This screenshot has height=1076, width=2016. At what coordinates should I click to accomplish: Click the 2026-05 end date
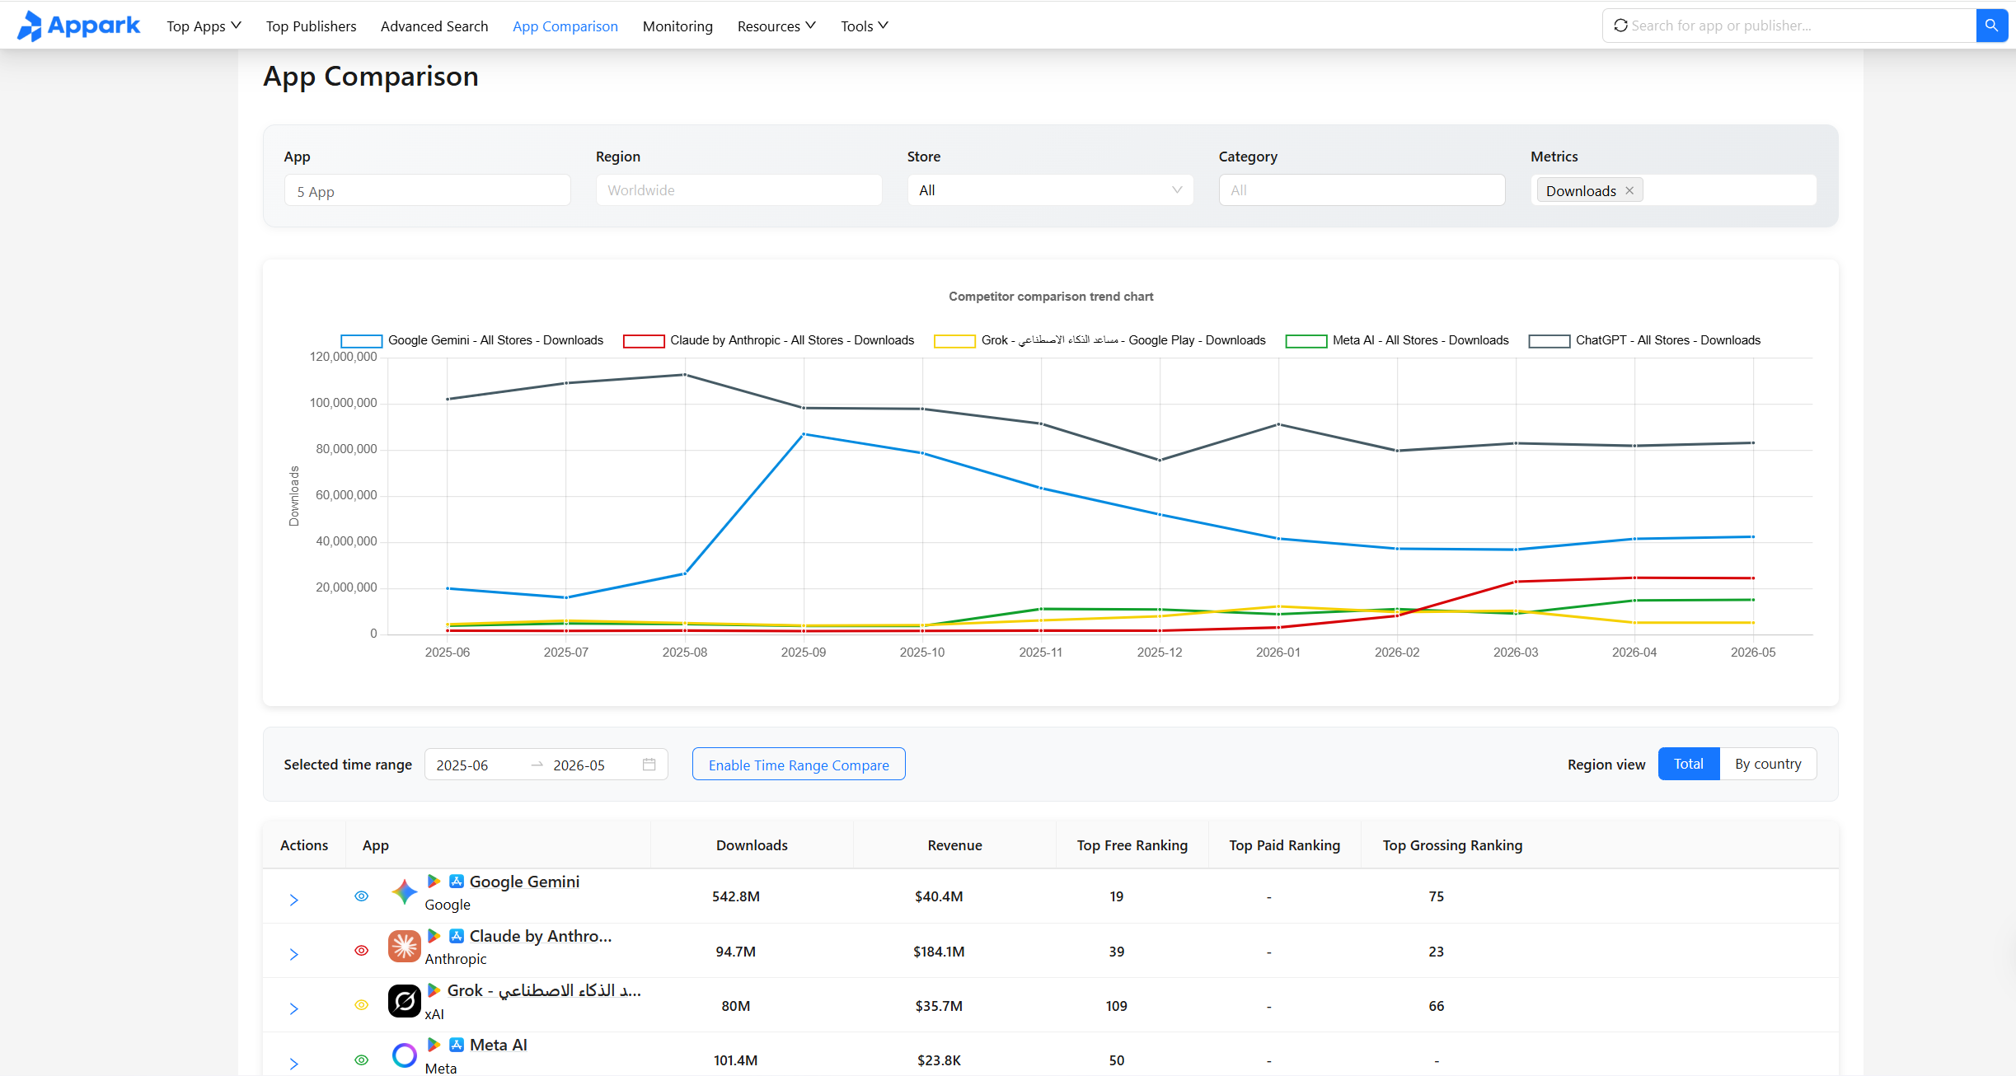(579, 765)
